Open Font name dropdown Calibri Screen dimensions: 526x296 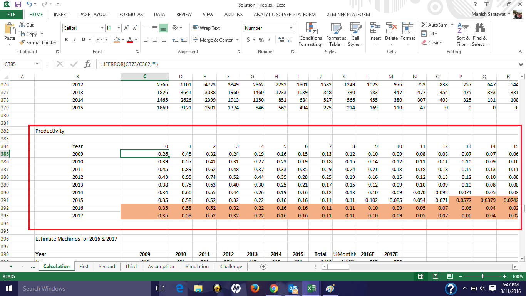(102, 28)
